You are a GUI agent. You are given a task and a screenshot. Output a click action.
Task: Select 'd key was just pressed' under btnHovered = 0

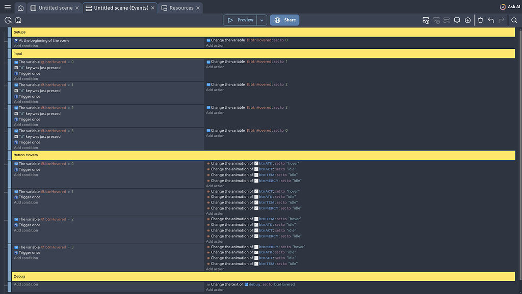(x=37, y=68)
